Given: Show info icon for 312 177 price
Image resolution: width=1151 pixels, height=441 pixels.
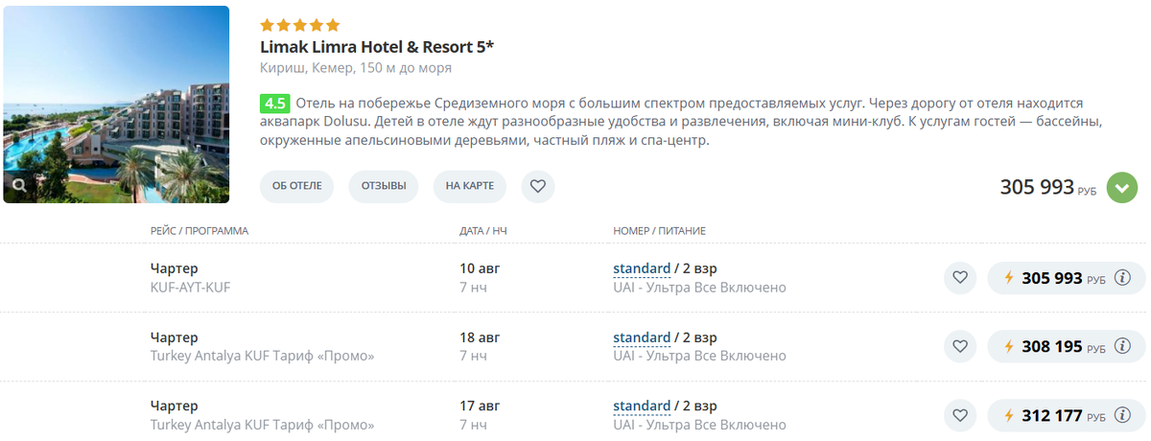Looking at the screenshot, I should (x=1123, y=415).
